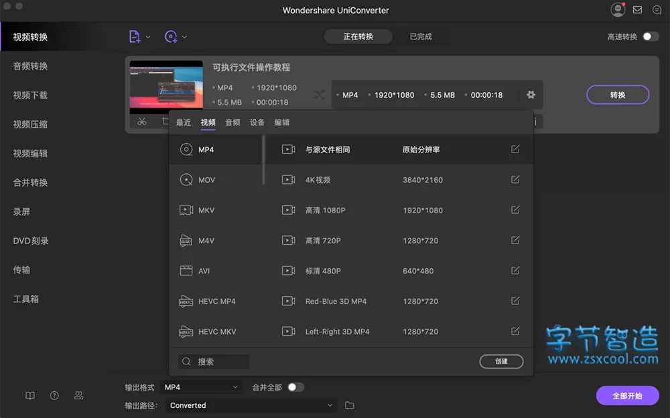Open the community users icon
The image size is (670, 418).
tap(78, 395)
